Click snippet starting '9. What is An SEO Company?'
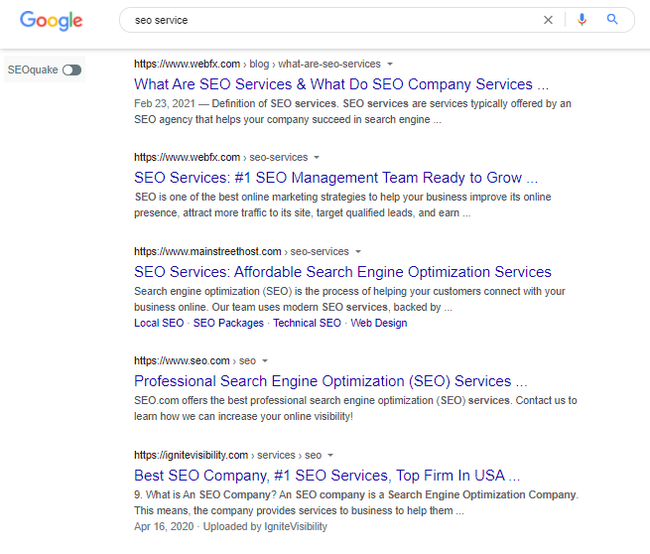The image size is (650, 554). point(356,502)
